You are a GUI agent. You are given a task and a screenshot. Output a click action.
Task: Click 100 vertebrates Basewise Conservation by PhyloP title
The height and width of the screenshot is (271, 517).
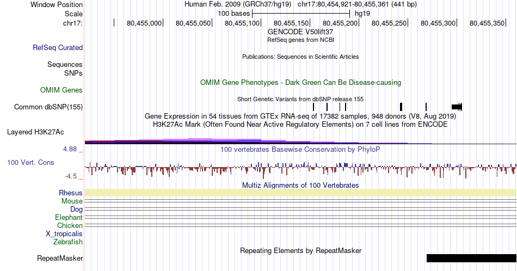300,149
